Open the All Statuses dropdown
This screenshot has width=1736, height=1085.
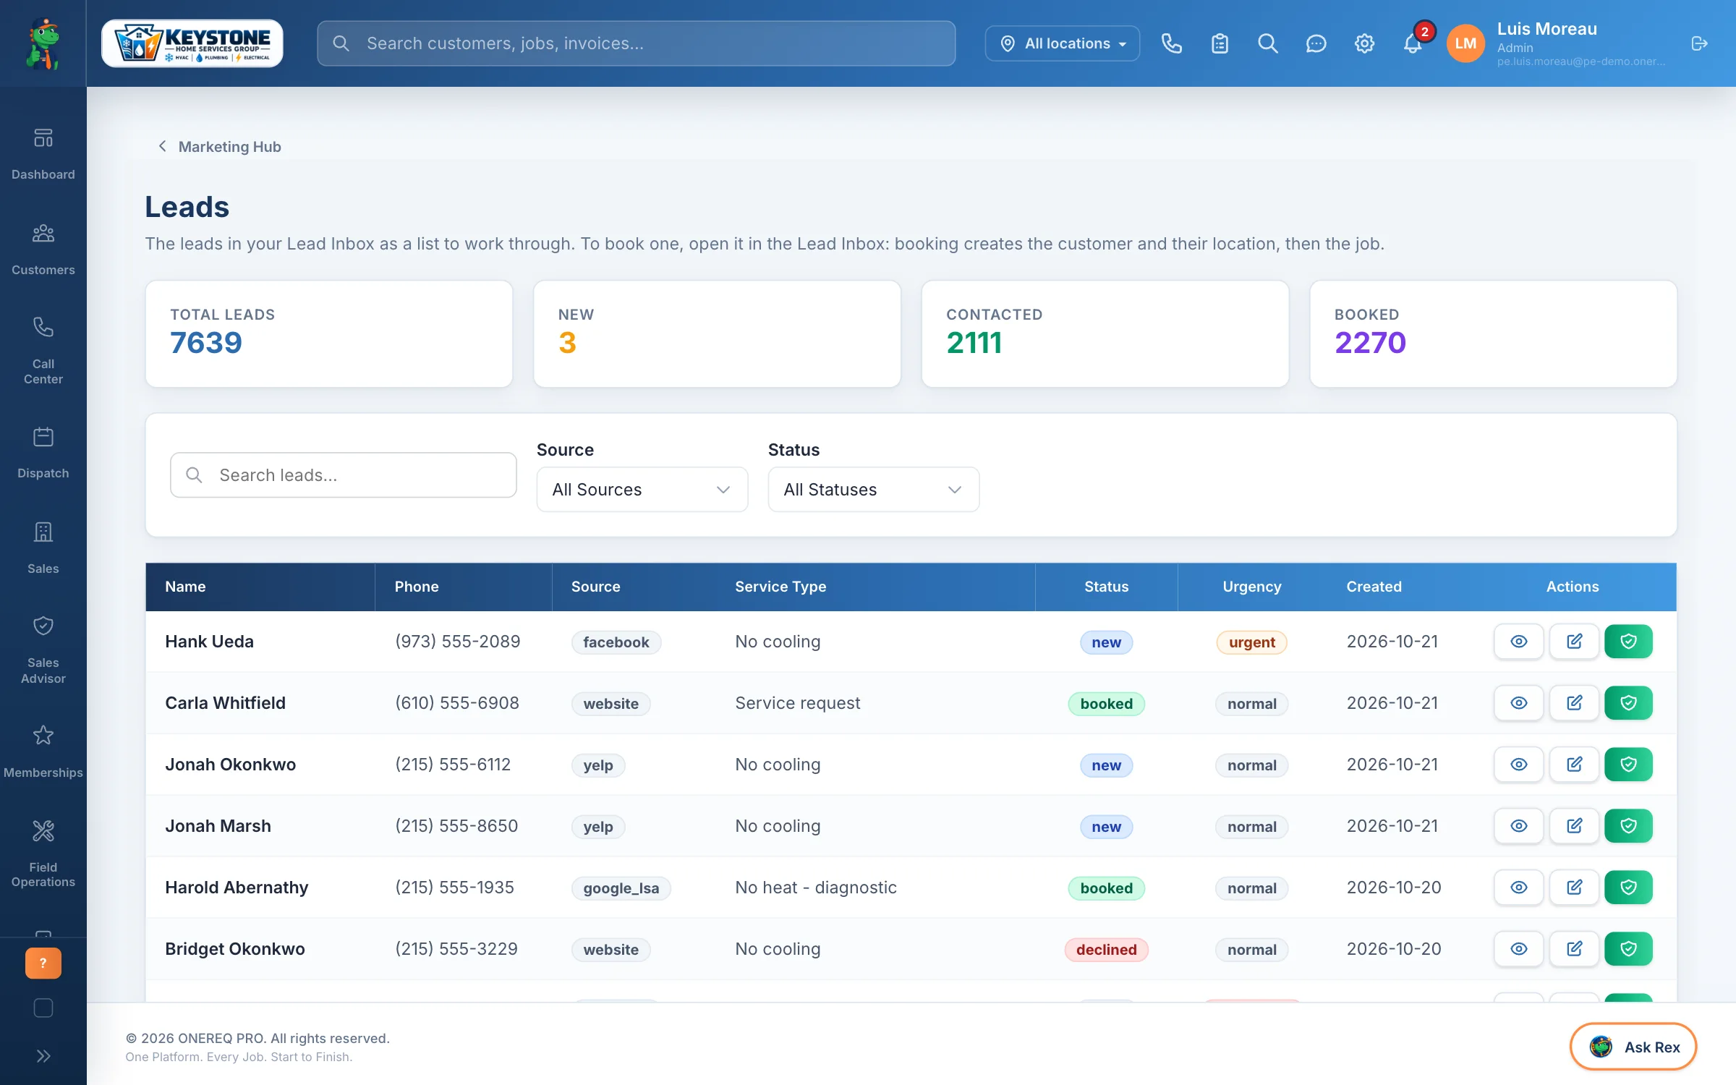click(x=873, y=490)
